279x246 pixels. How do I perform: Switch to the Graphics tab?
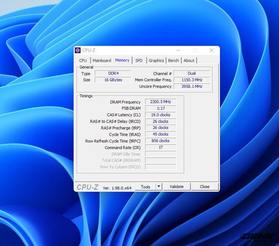click(156, 60)
